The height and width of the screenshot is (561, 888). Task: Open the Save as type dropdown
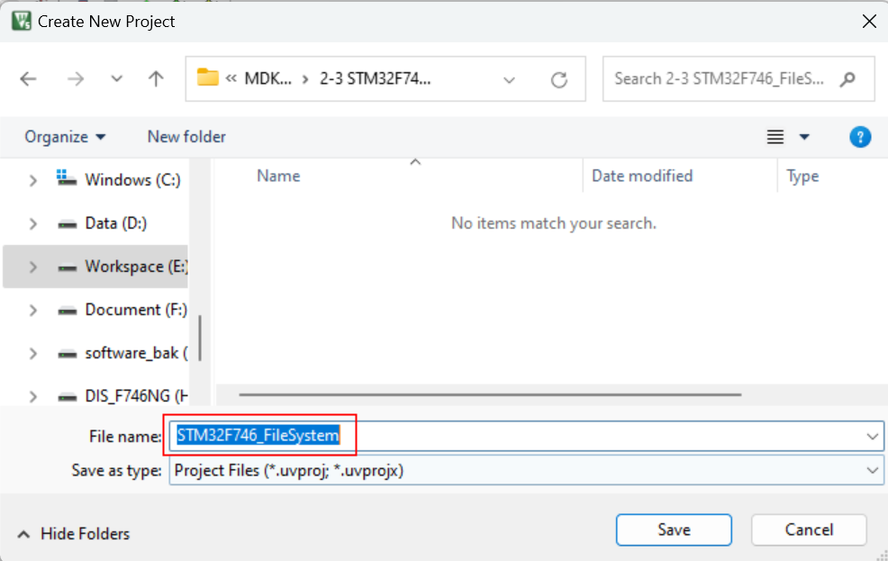click(872, 470)
